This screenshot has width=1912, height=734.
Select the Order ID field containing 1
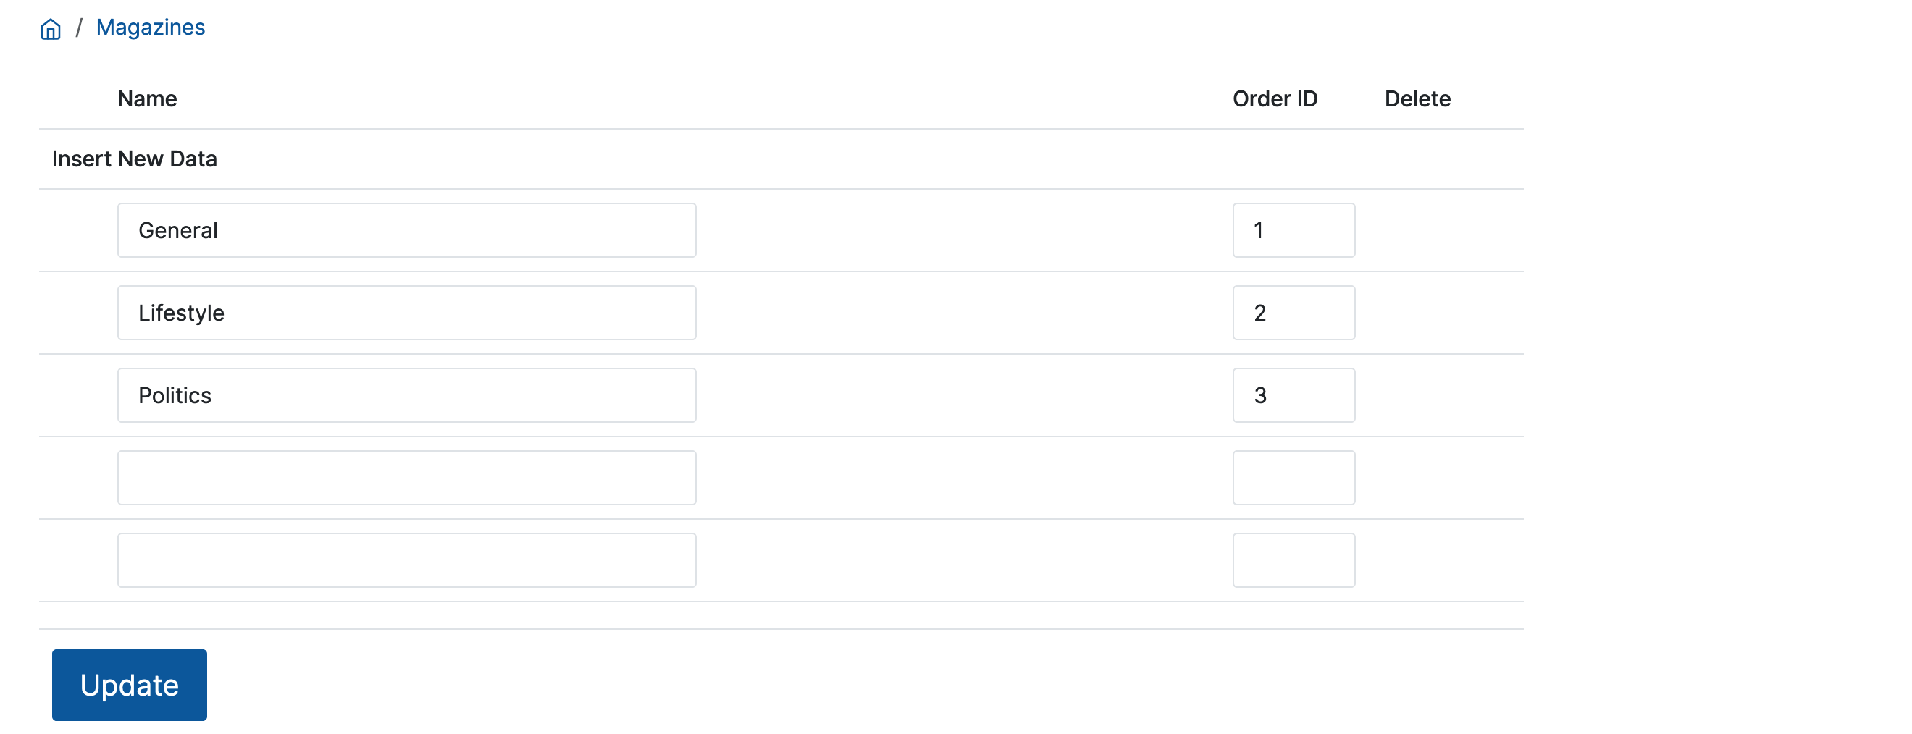[1293, 230]
